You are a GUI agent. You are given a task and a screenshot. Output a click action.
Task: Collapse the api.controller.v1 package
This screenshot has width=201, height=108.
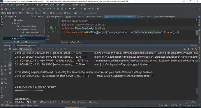pos(17,29)
